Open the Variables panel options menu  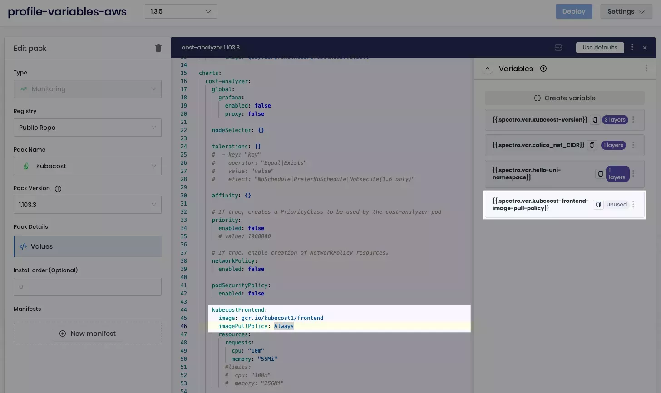pos(646,68)
